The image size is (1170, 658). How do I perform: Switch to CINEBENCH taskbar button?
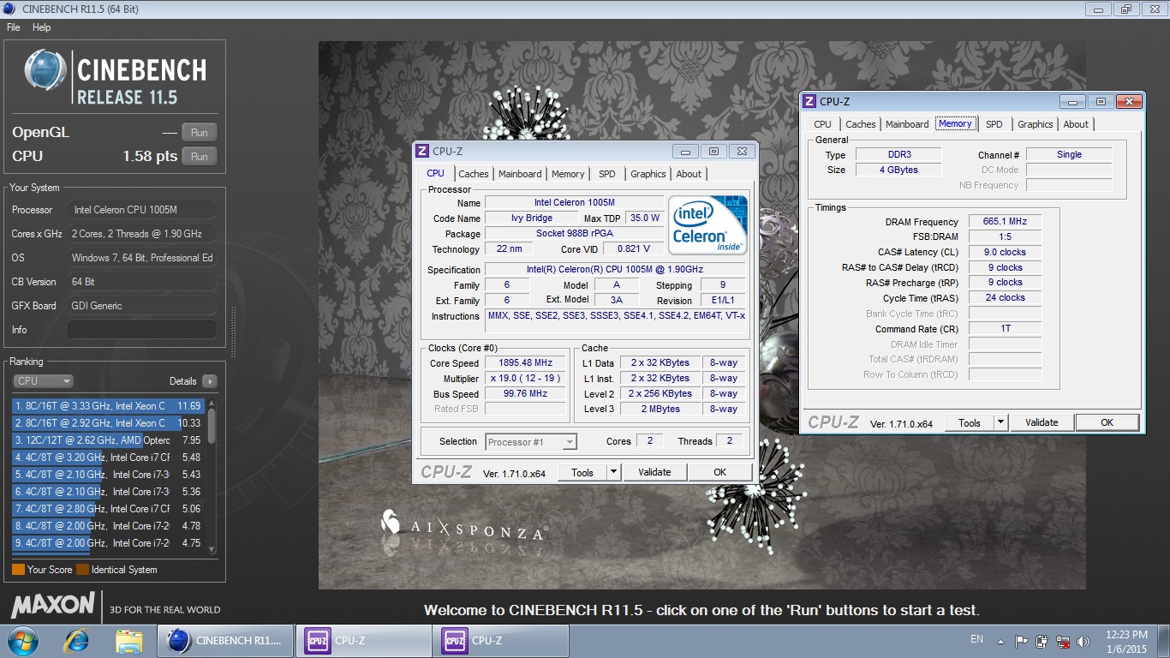click(225, 641)
